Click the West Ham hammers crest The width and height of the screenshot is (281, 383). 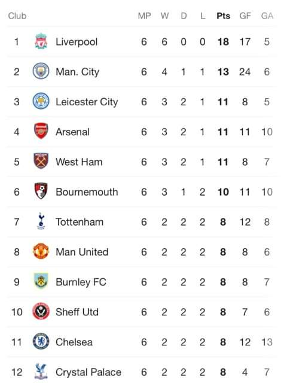[x=41, y=161]
